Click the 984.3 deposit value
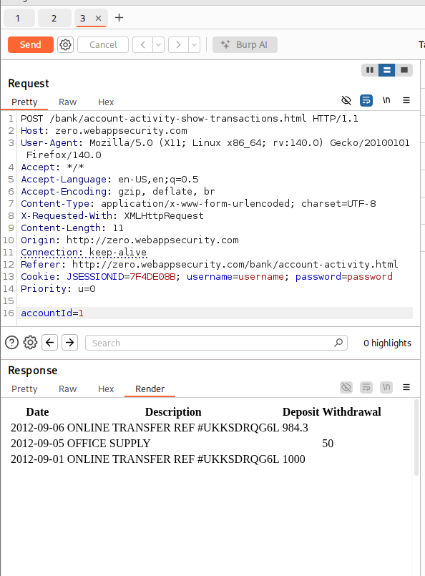 295,428
